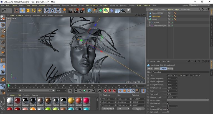
Task: Open Edit Render Settings
Action: [82, 10]
